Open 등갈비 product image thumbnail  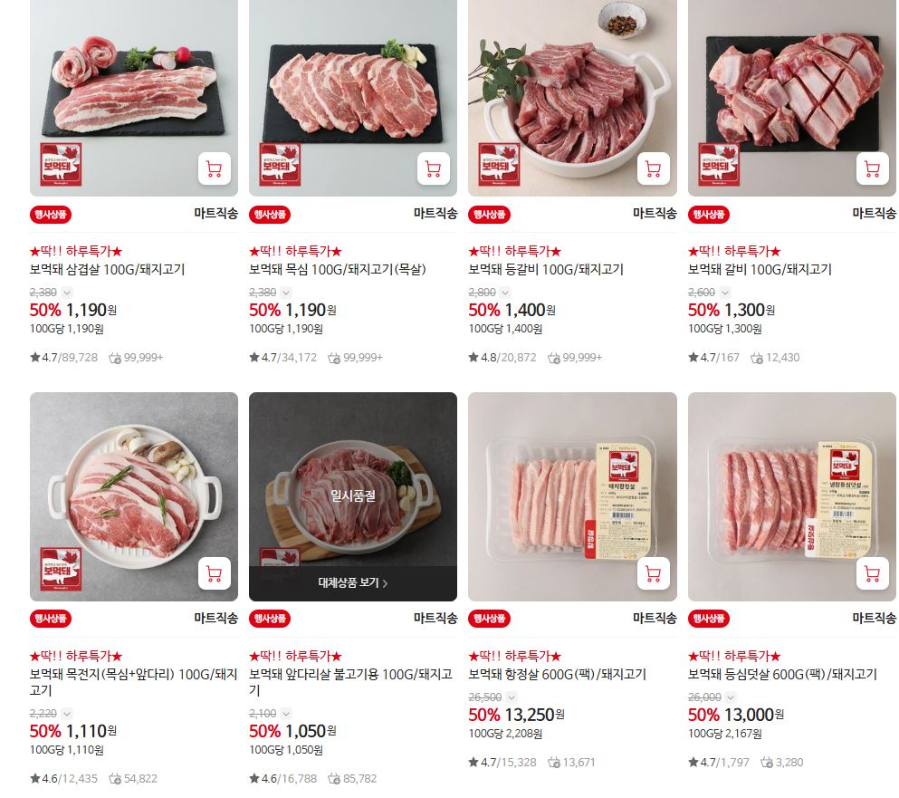(572, 98)
